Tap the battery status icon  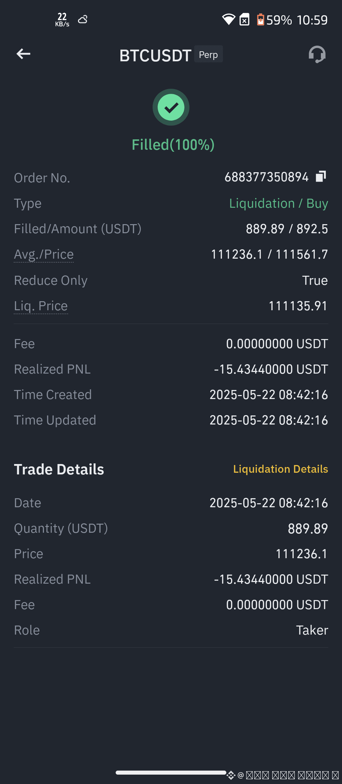(x=261, y=19)
